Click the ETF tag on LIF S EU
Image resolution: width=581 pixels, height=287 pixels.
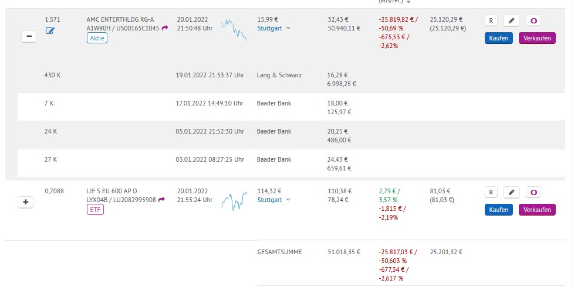point(95,210)
